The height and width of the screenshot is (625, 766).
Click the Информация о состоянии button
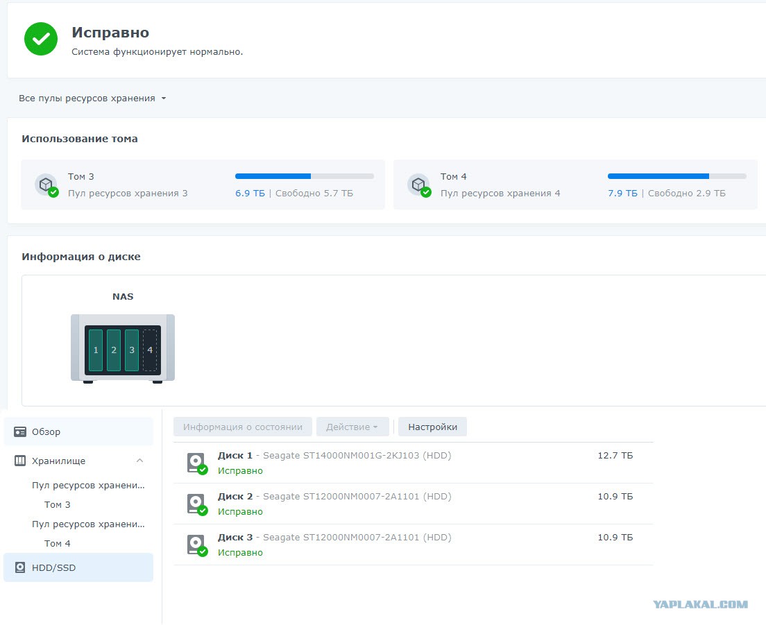tap(243, 427)
